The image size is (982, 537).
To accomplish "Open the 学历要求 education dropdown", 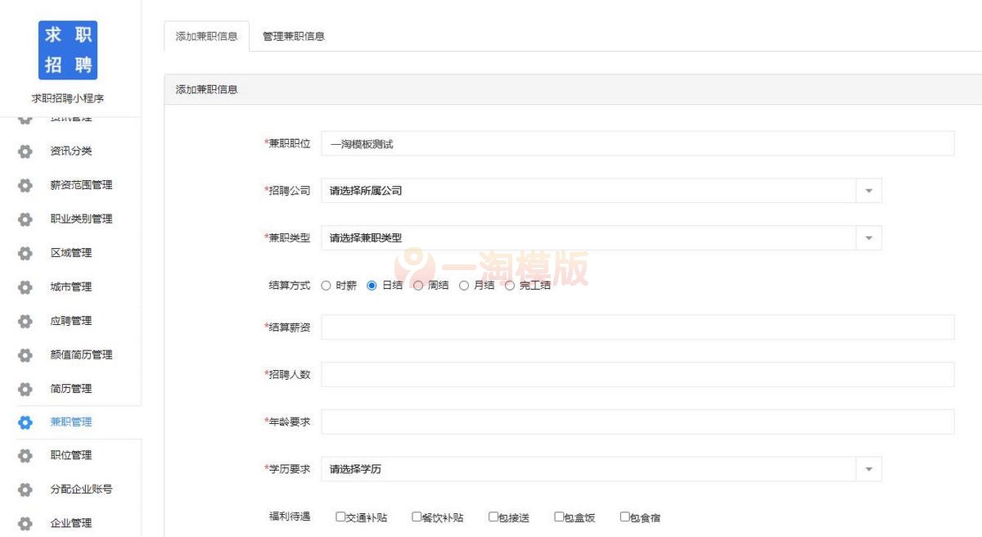I will [867, 468].
